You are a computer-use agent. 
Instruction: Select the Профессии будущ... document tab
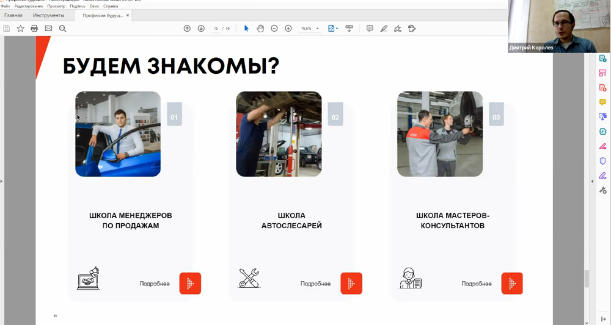click(x=103, y=16)
